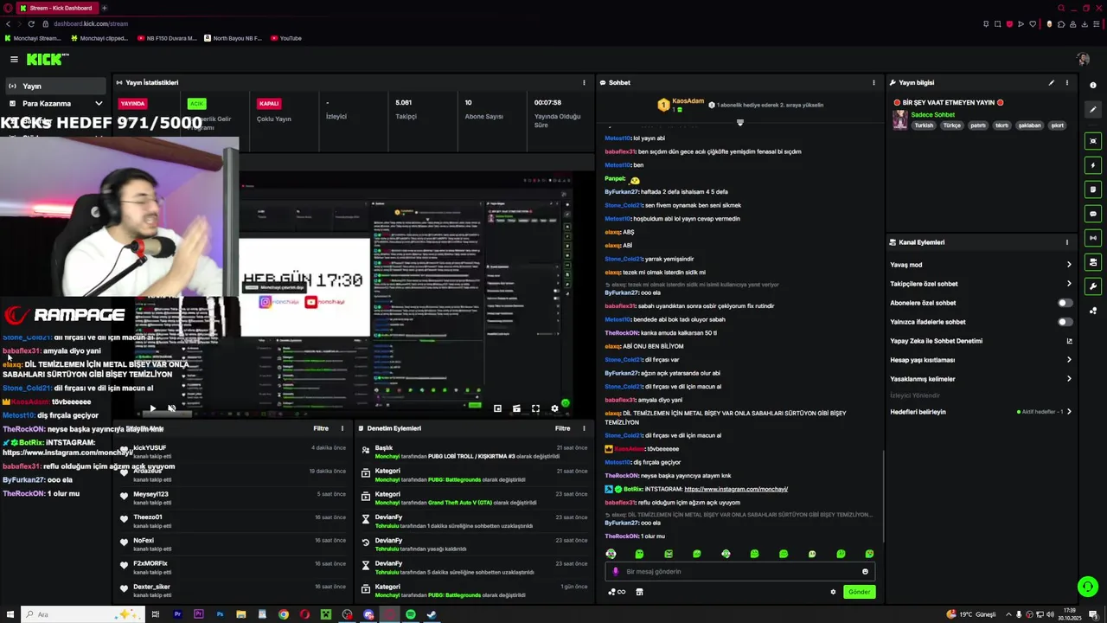The width and height of the screenshot is (1107, 623).
Task: Open Yayın İstatistikleri panel options menu
Action: (584, 82)
